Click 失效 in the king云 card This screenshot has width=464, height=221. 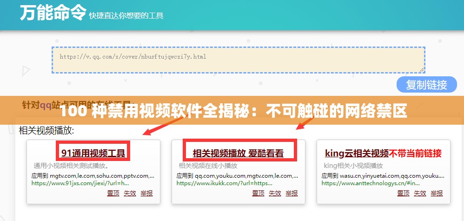[x=420, y=194]
